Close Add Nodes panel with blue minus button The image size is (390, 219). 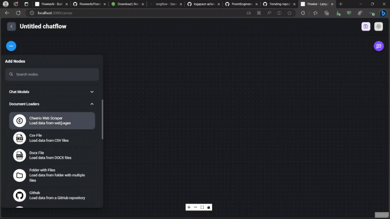pos(11,46)
